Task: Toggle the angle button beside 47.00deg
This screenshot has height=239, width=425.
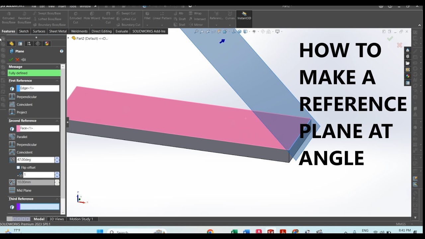Action: [x=12, y=160]
